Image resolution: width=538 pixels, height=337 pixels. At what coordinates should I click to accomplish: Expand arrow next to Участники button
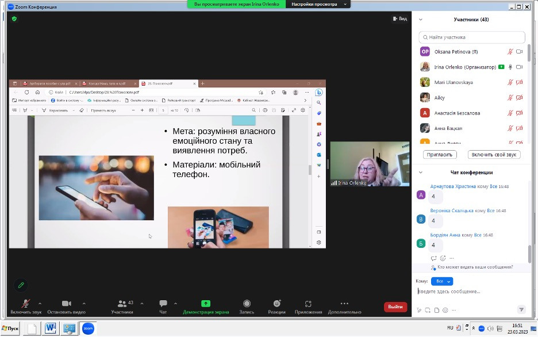[x=142, y=304]
